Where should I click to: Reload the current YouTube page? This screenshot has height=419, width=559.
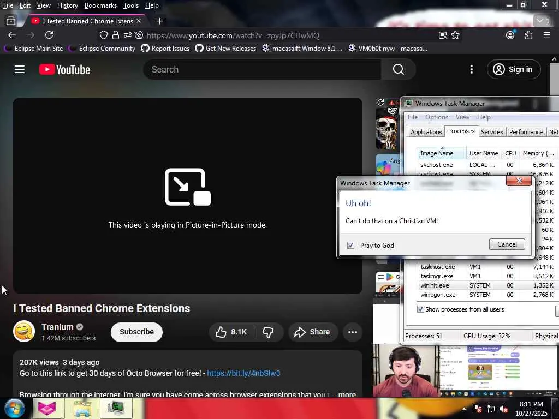[49, 35]
